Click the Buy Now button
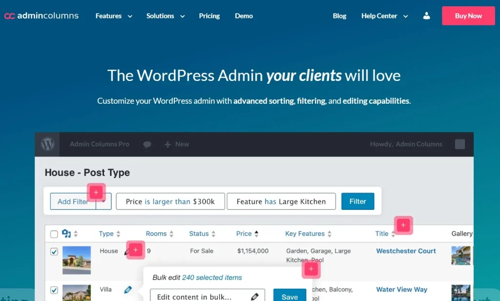 click(468, 16)
